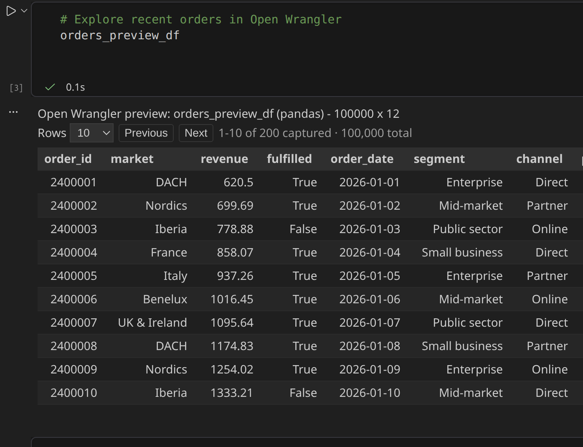
Task: Select cell order_id 2400008
Action: coord(74,346)
